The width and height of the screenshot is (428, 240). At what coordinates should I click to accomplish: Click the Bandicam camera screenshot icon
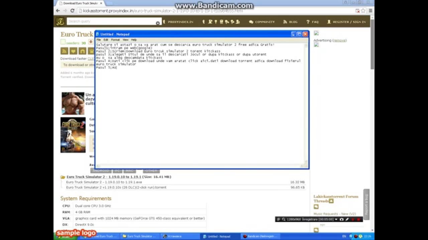(x=341, y=219)
